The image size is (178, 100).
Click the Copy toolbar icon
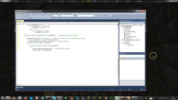32,16
